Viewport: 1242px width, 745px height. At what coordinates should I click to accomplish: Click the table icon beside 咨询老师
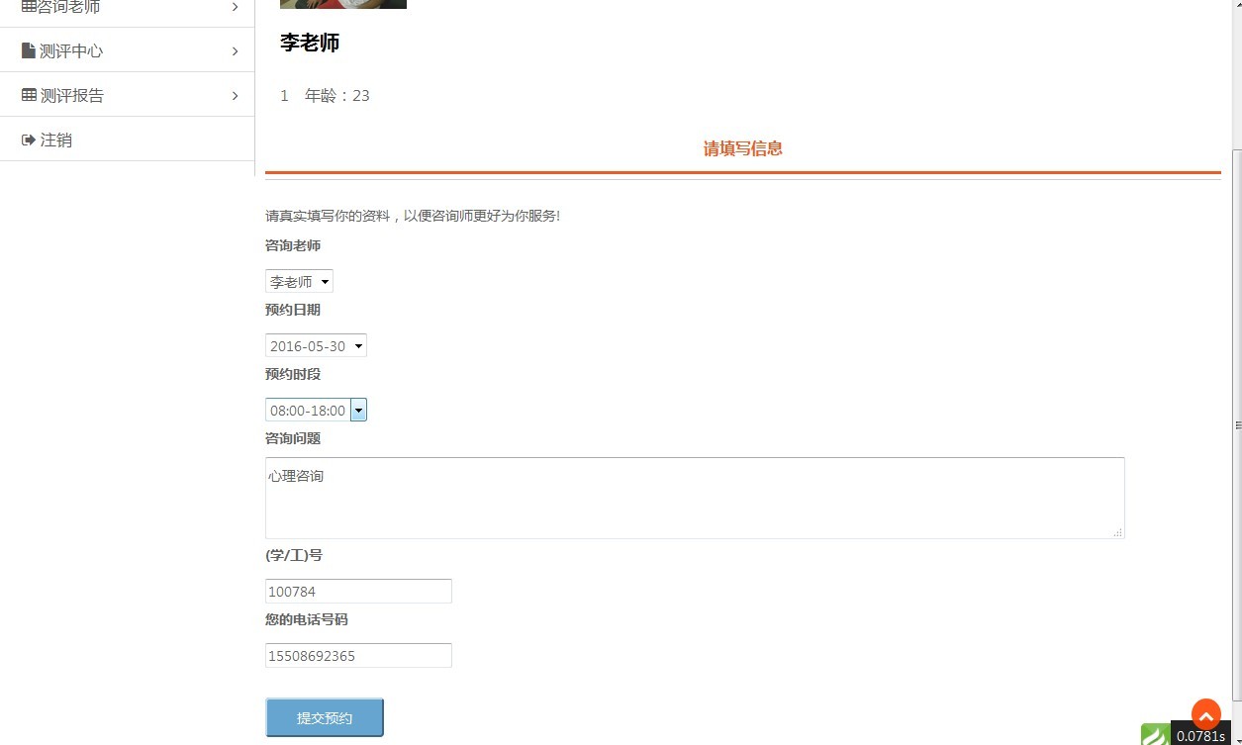[29, 6]
